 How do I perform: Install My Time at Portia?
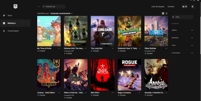point(41,51)
